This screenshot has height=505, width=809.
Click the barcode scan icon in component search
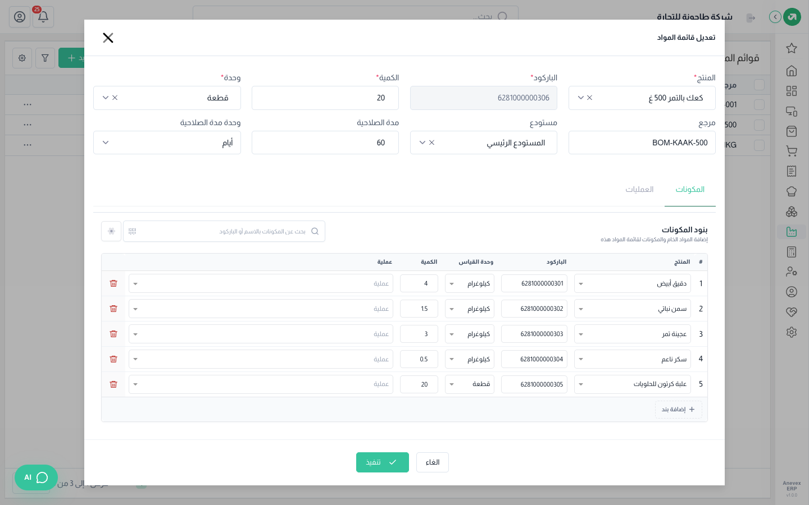tap(133, 231)
